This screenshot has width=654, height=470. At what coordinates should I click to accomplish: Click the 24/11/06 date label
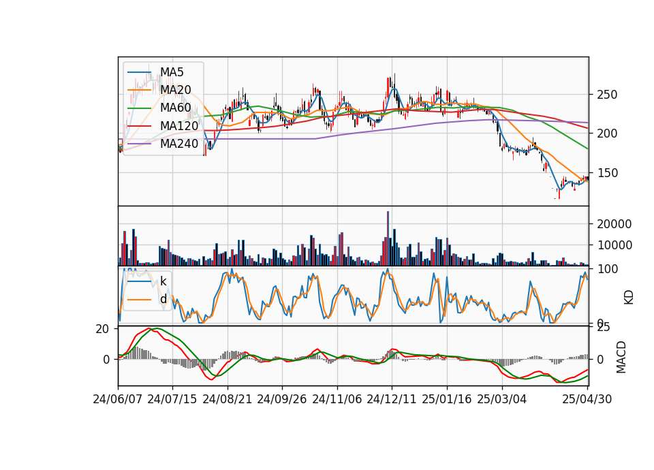pyautogui.click(x=337, y=399)
